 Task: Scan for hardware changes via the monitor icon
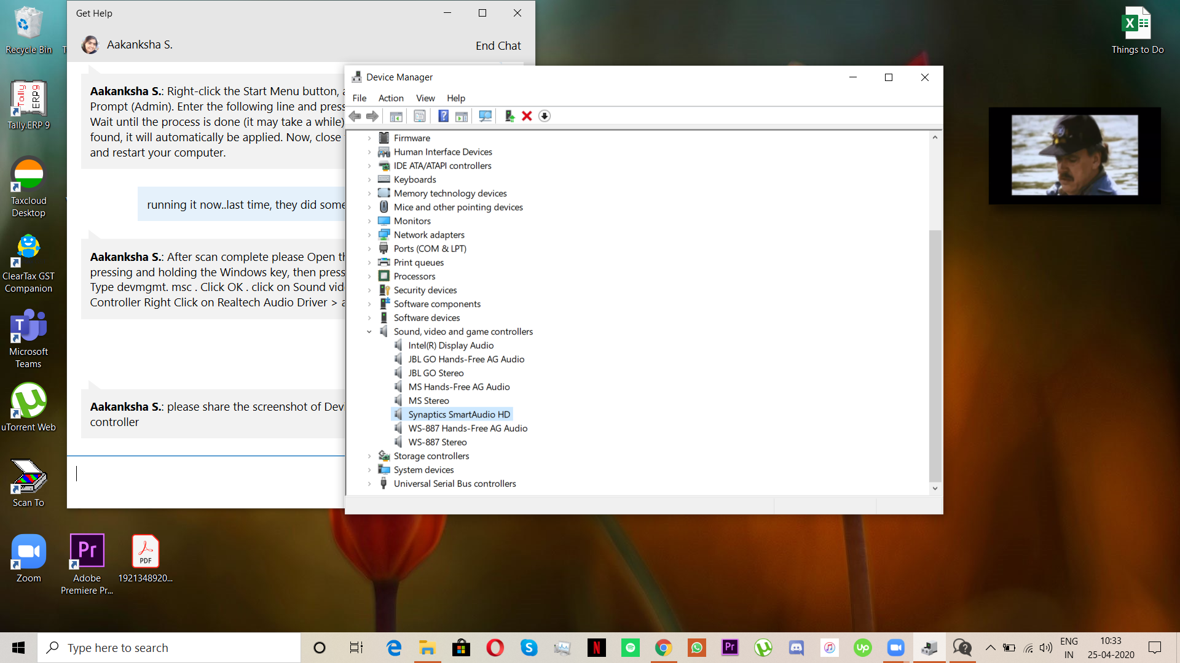(x=486, y=116)
